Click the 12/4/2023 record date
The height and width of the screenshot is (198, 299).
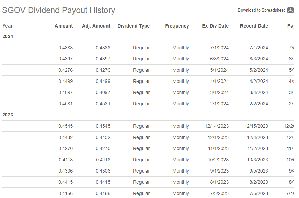[258, 137]
